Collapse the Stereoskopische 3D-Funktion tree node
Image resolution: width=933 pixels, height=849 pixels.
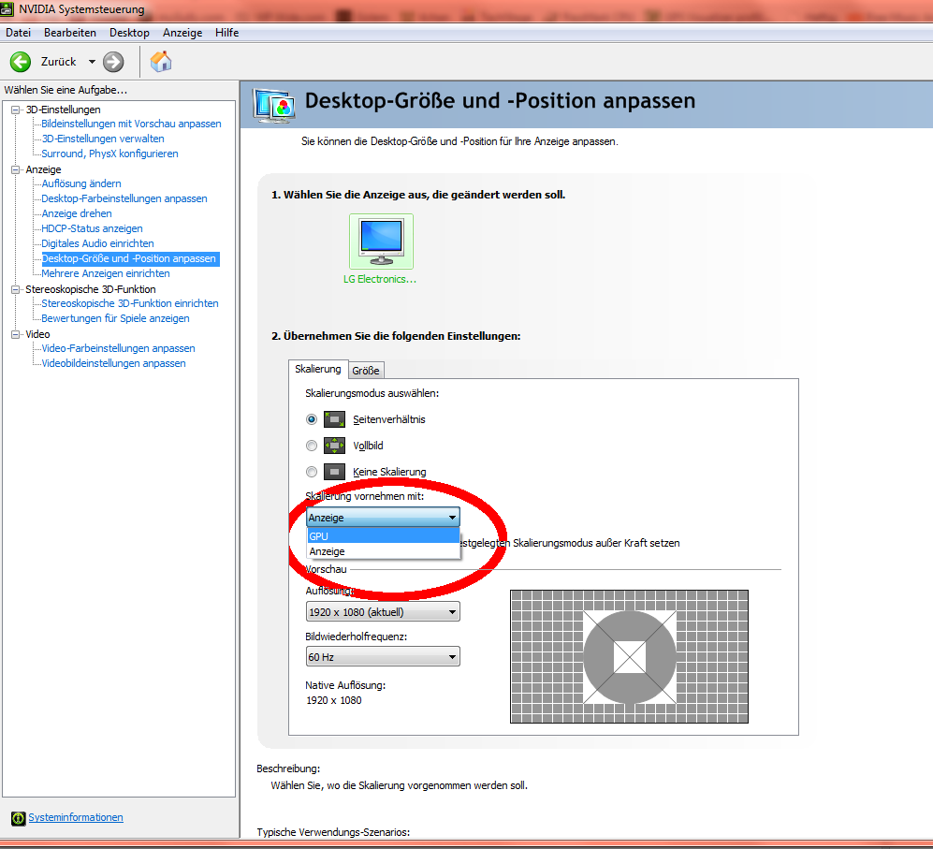click(x=16, y=289)
